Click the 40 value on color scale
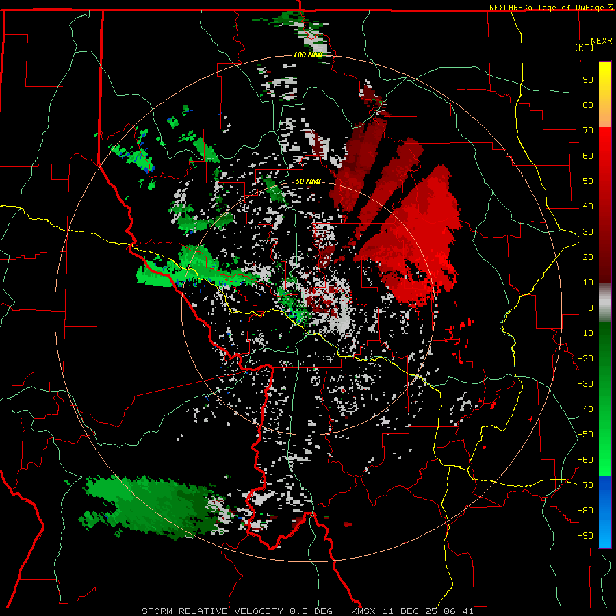Image resolution: width=616 pixels, height=616 pixels. click(x=588, y=207)
